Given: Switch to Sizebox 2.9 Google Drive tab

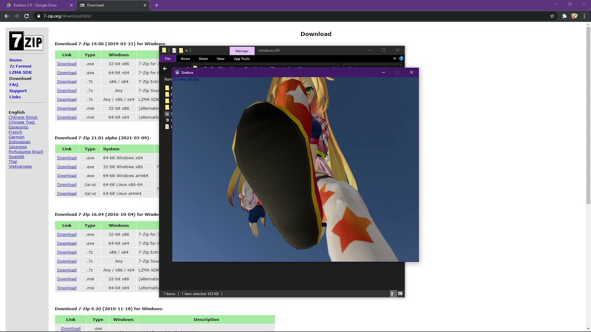Looking at the screenshot, I should [x=39, y=5].
